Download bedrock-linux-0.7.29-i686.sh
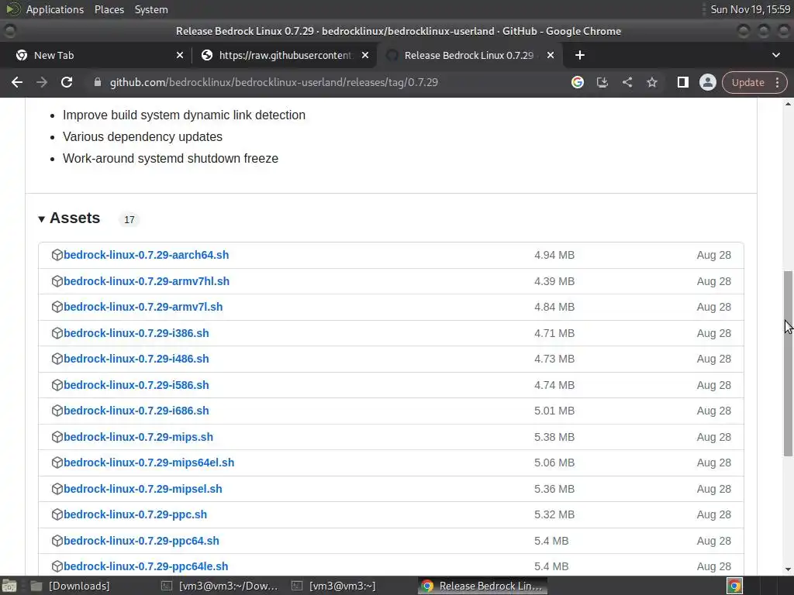This screenshot has width=794, height=595. 136,411
